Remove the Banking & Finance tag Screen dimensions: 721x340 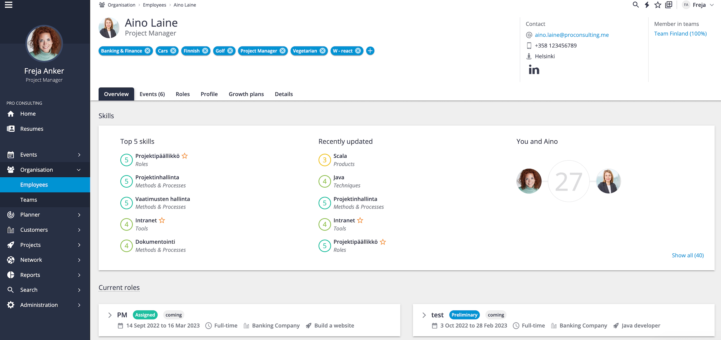(147, 51)
